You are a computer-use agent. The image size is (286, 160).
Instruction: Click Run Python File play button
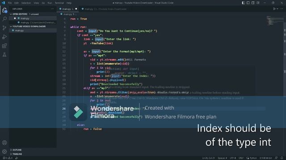(274, 9)
